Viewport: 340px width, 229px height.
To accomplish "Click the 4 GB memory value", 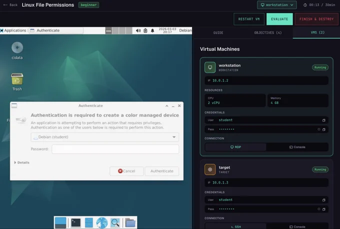I will point(274,103).
